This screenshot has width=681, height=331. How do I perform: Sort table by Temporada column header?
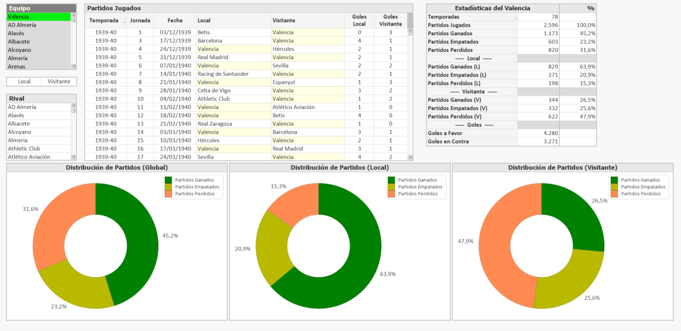tap(105, 20)
